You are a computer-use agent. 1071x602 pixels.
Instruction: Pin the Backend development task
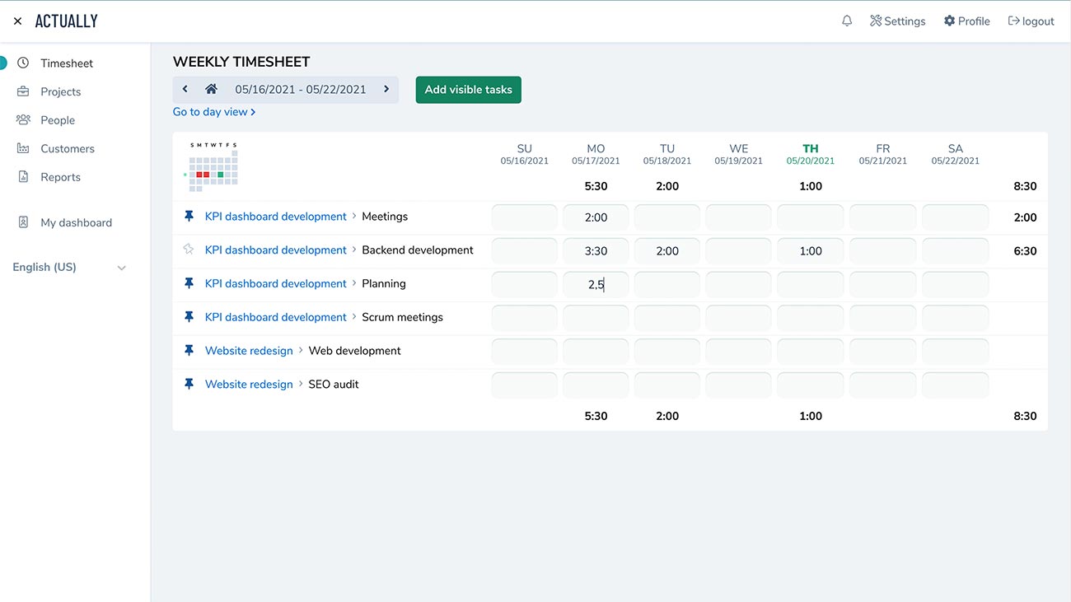[189, 250]
